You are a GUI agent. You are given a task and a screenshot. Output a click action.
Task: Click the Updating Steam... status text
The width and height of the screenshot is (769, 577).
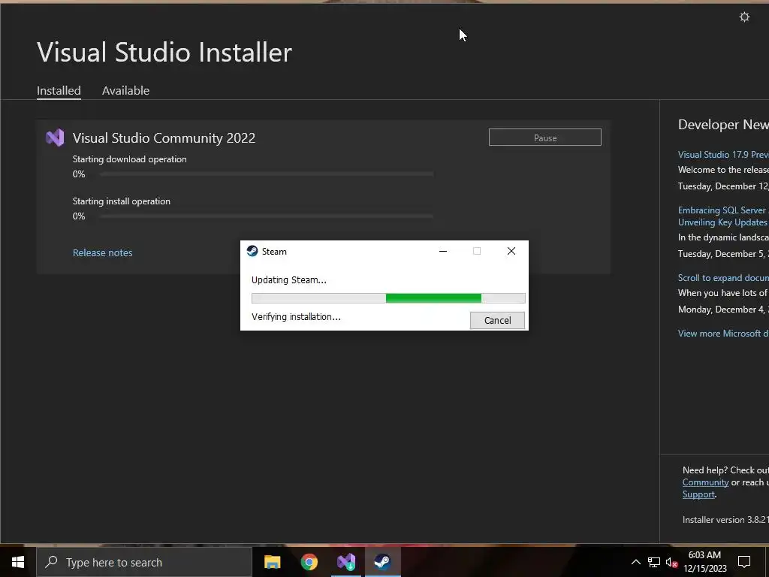coord(289,280)
